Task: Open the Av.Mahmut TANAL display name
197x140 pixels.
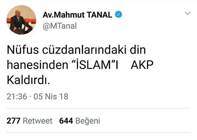Action: click(x=77, y=15)
